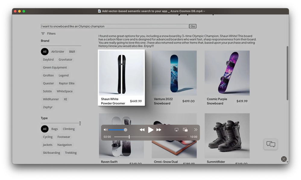Choose the Zephyr brand chip
301x180 pixels.
(48, 107)
